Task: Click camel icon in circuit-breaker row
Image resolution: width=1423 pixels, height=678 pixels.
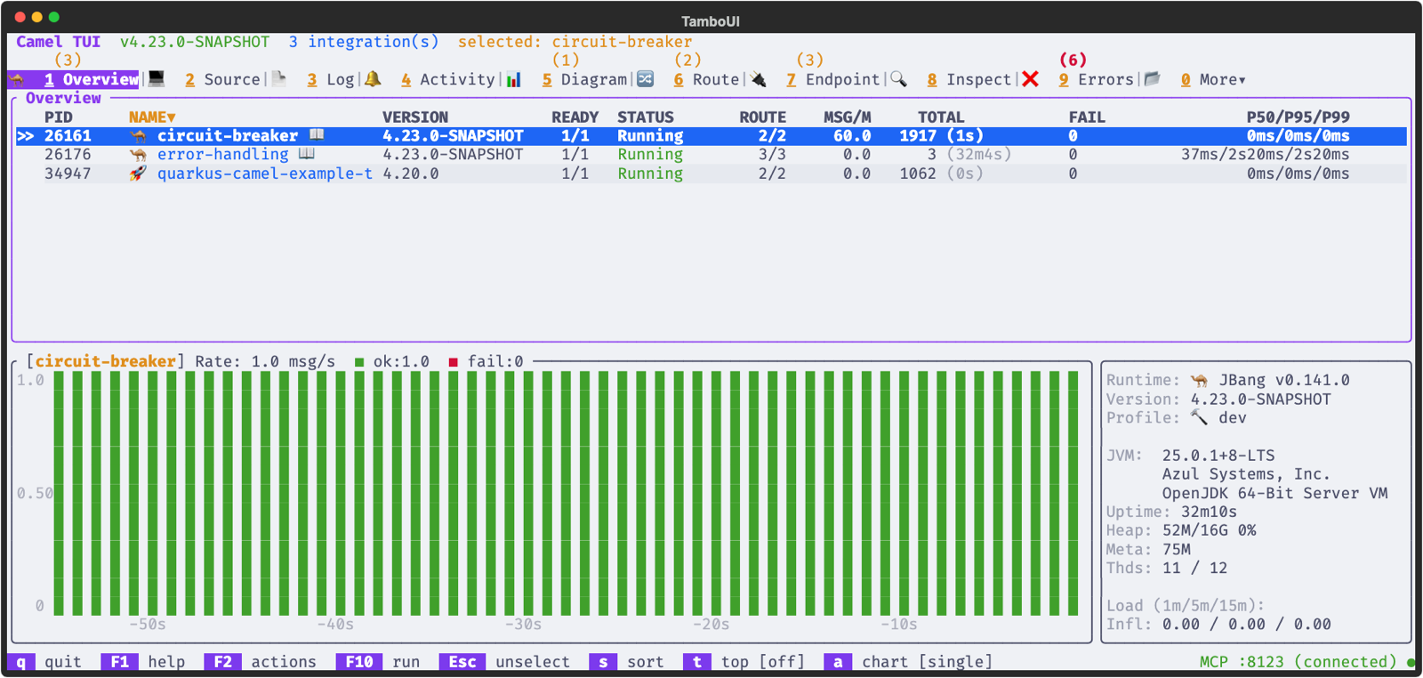Action: click(138, 136)
